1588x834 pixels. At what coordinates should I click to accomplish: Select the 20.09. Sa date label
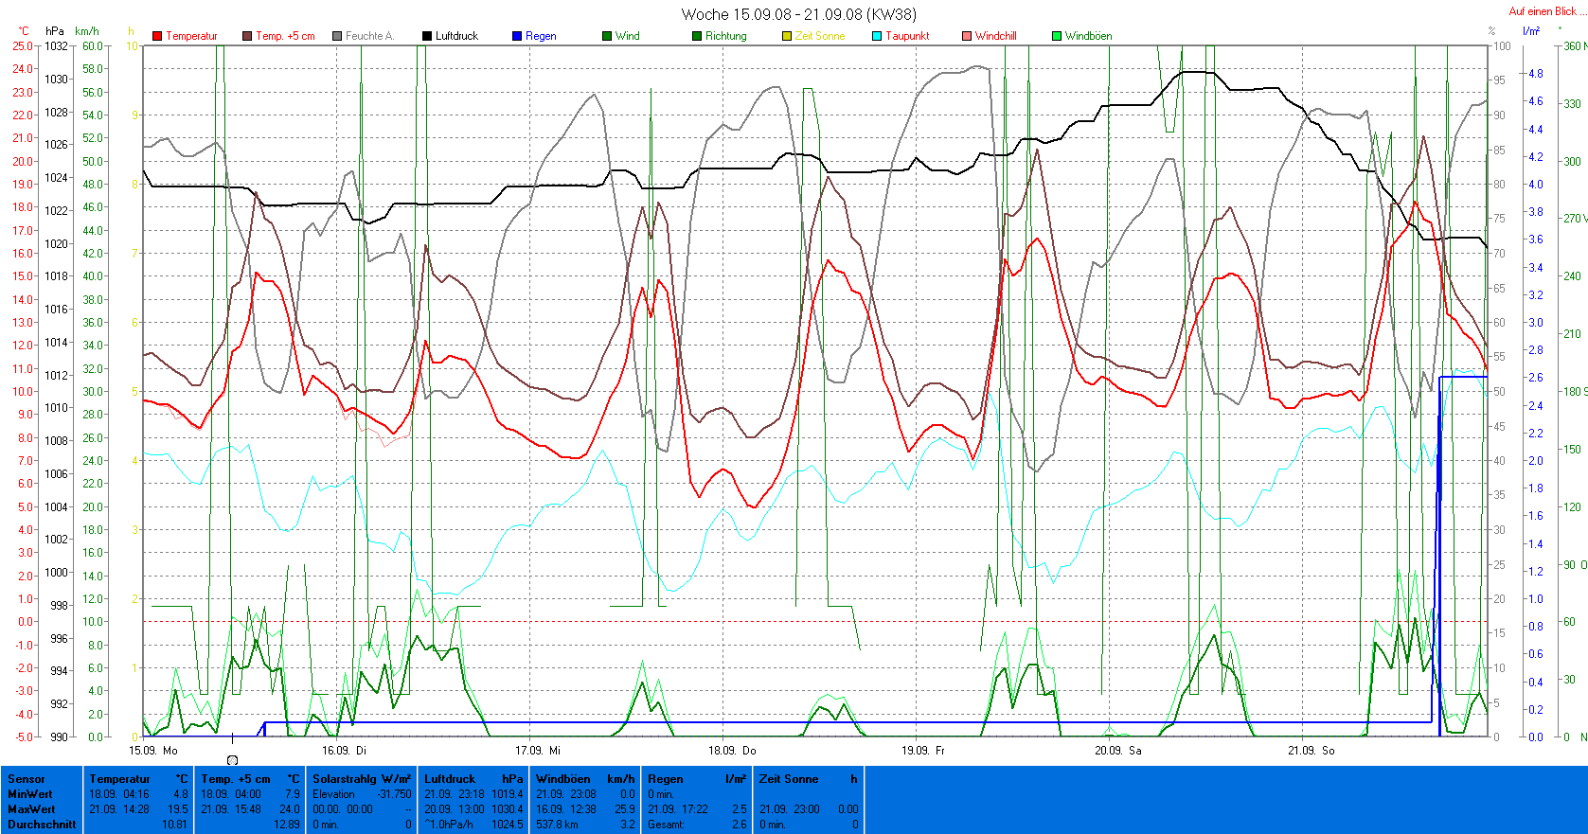point(1117,751)
